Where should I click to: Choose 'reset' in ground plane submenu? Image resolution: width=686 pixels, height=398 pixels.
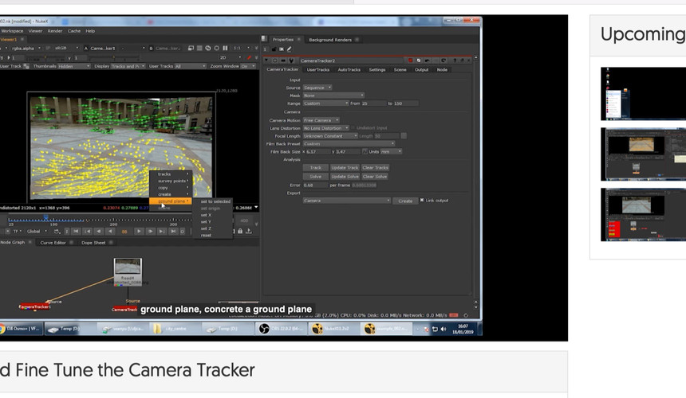point(206,236)
